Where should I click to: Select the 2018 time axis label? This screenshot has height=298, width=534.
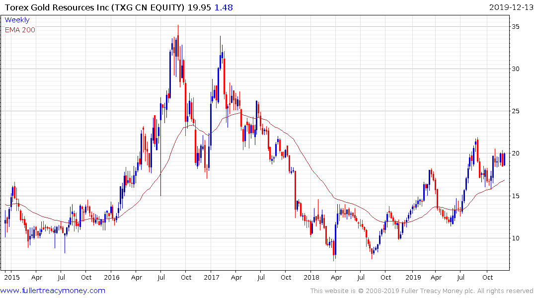pos(311,278)
